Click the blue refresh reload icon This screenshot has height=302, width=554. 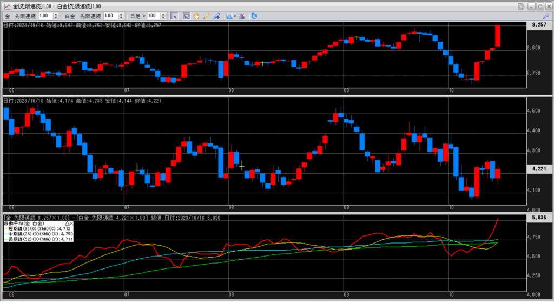(254, 16)
